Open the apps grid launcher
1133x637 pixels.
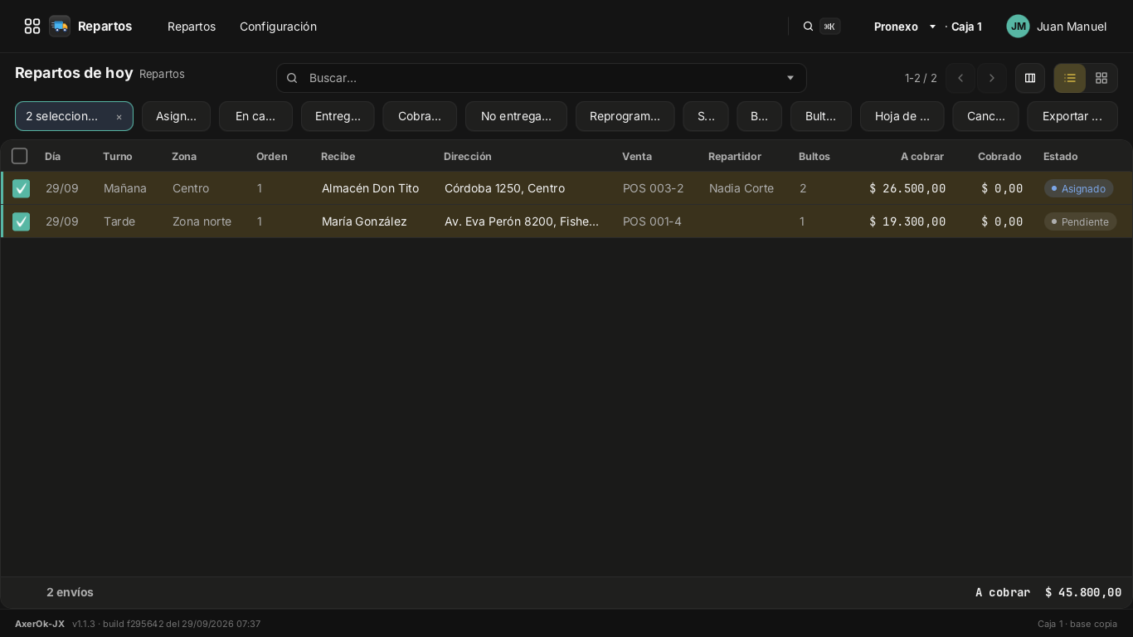[x=32, y=27]
